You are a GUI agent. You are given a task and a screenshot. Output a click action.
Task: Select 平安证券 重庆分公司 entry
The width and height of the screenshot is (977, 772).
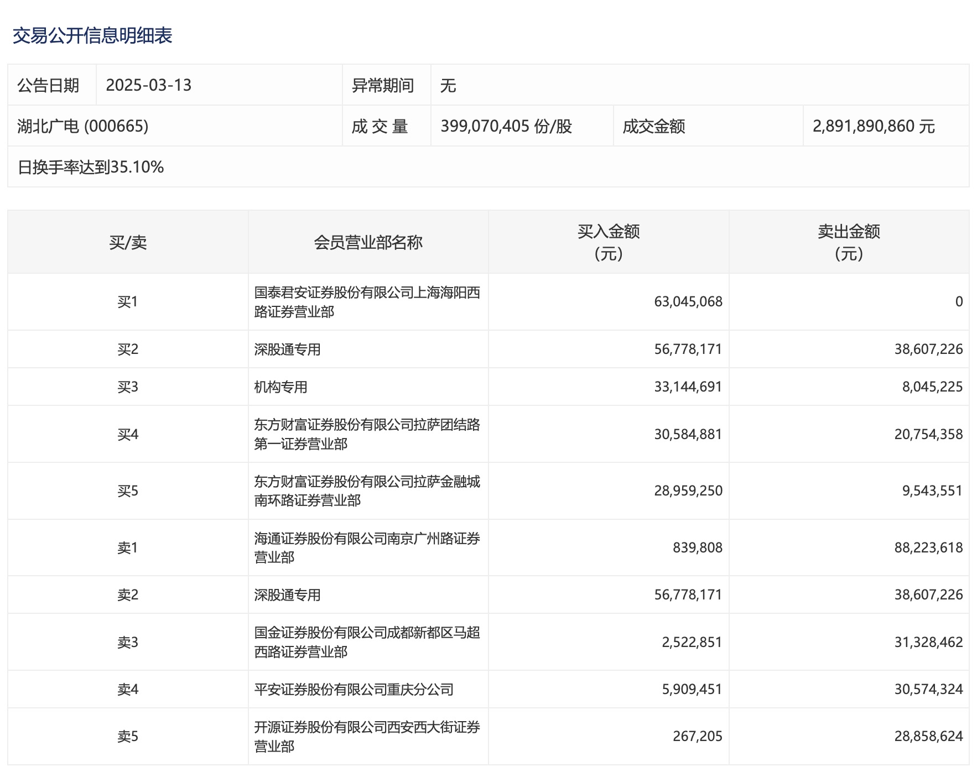click(354, 690)
